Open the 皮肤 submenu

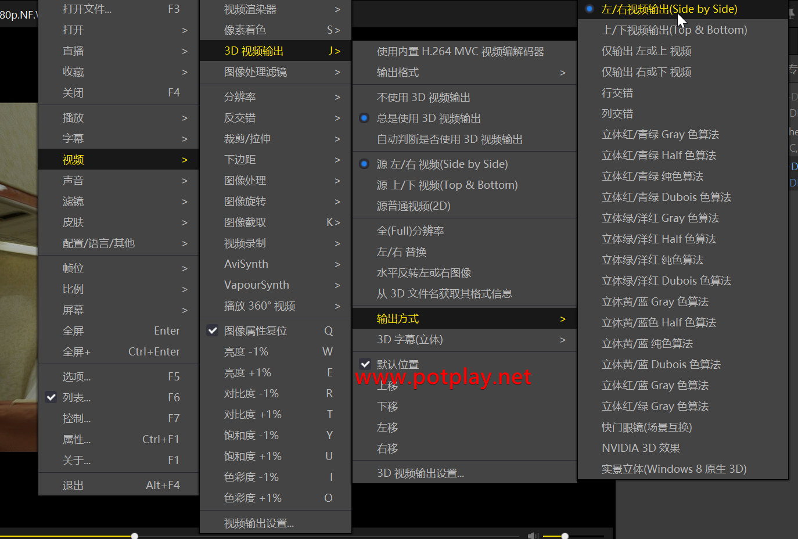point(118,222)
